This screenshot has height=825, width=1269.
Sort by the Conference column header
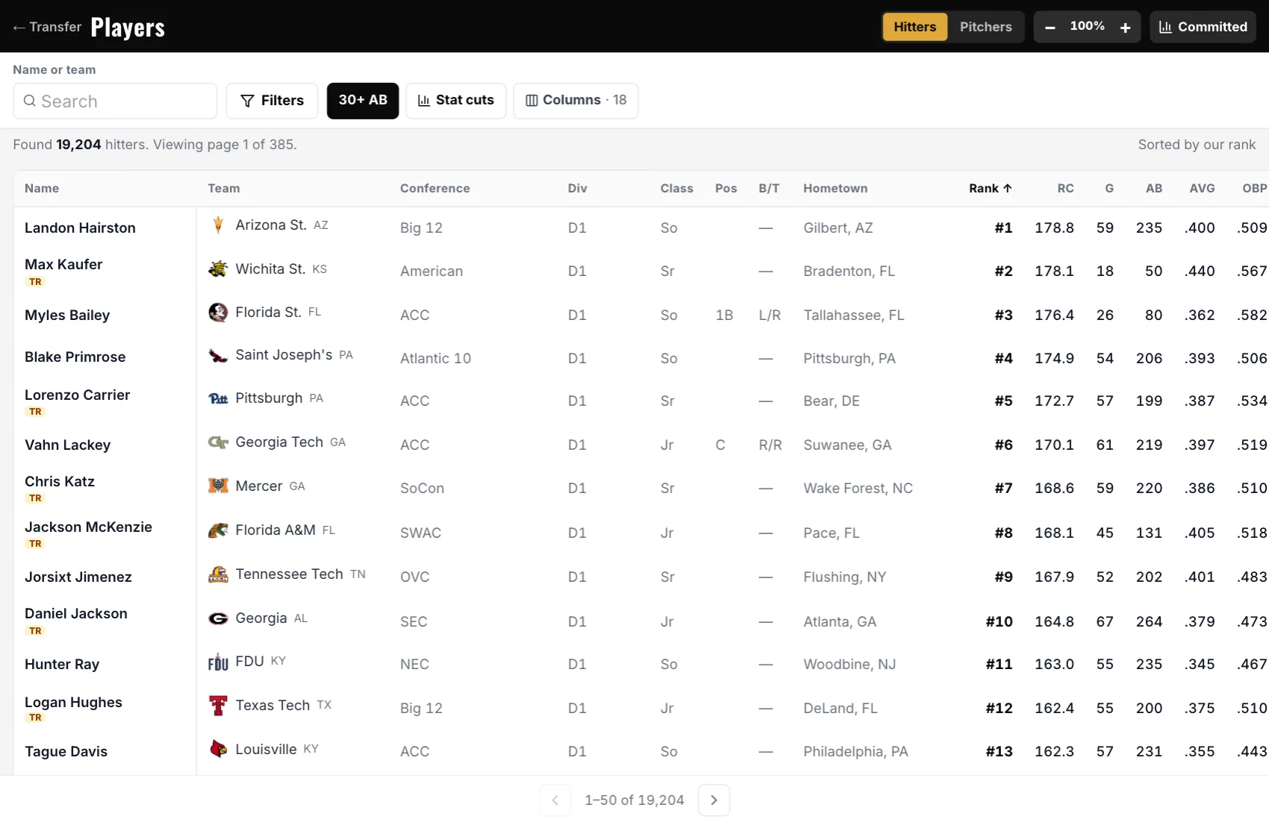(x=435, y=189)
